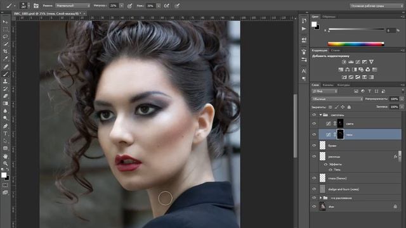Open the collapsed History panel icon

[304, 21]
